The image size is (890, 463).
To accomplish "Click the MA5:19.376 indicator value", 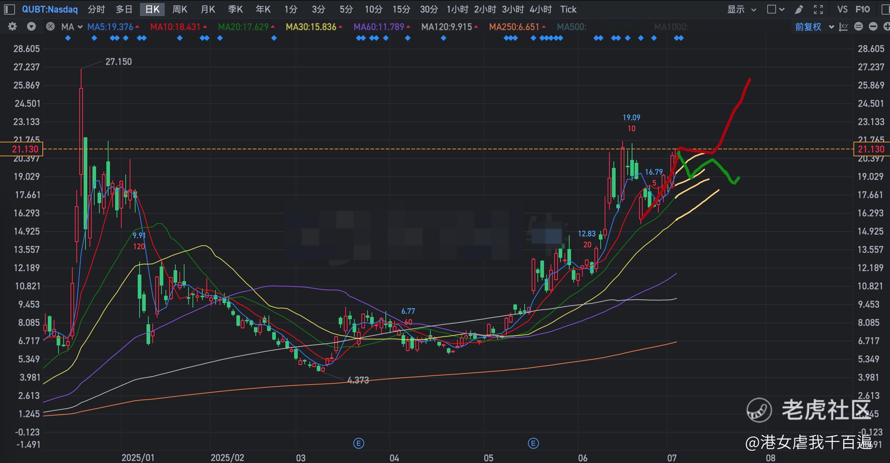I will [x=110, y=27].
